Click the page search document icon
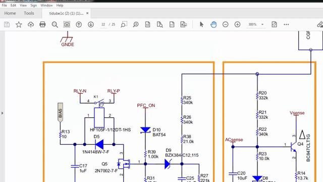Viewport: 323px width, 182px height. click(159, 25)
